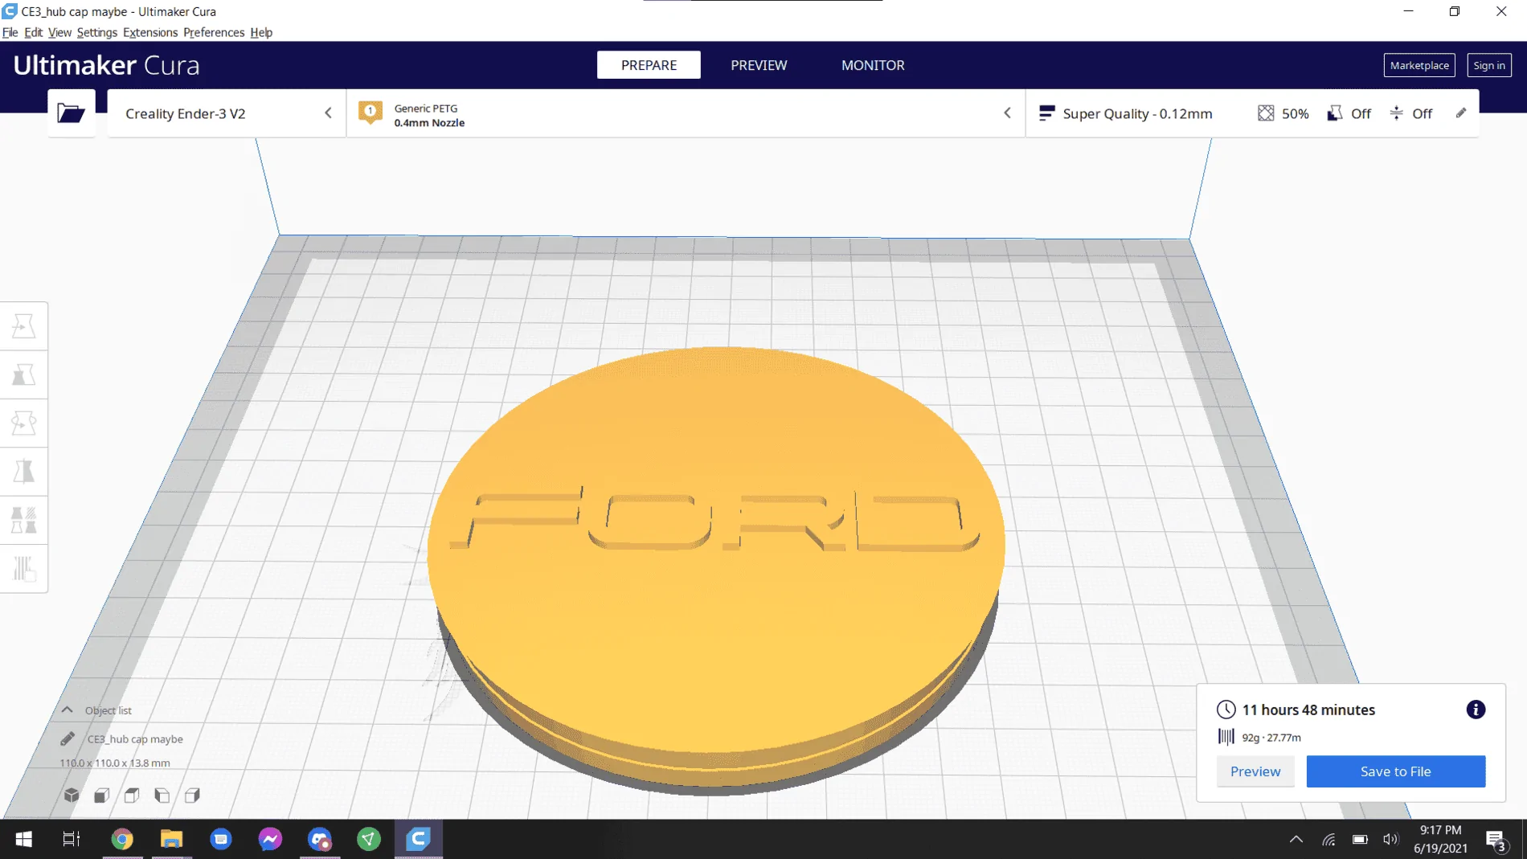Click the pencil icon to edit print settings

click(1461, 113)
